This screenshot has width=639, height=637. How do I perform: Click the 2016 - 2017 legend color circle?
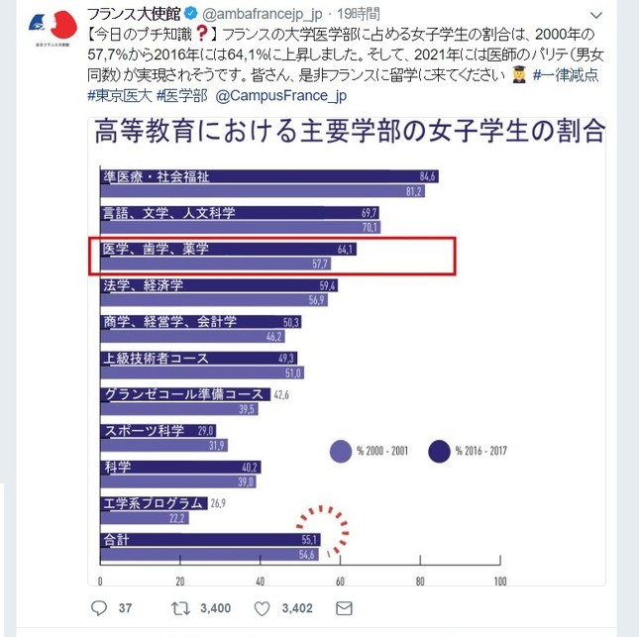tap(439, 451)
